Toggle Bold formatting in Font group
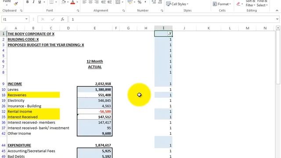The height and width of the screenshot is (158, 281). click(27, 2)
